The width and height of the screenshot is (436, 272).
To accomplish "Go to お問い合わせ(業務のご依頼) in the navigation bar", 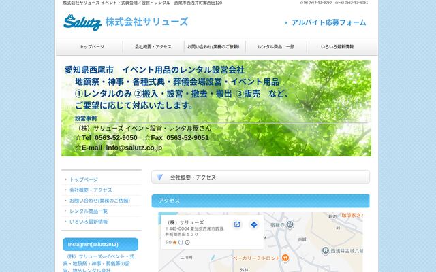I will tap(213, 47).
